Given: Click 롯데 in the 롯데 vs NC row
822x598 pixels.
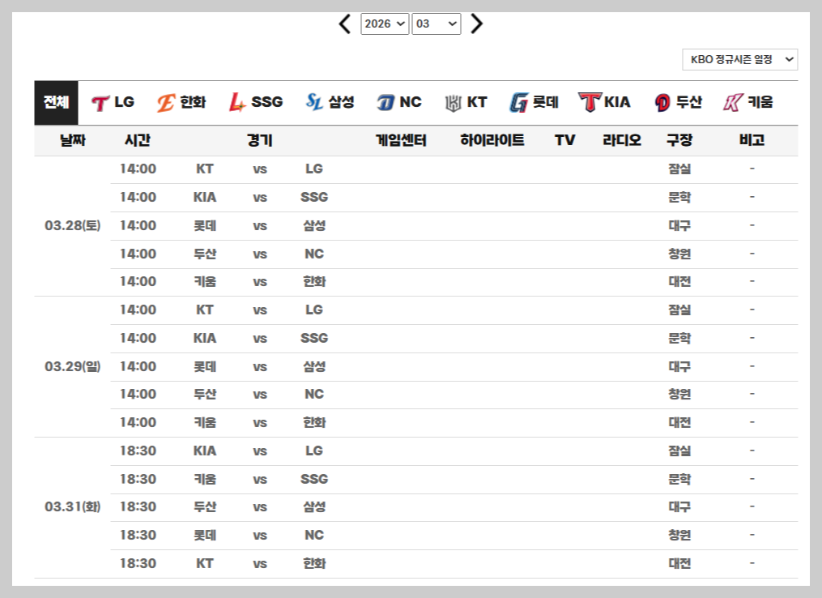Looking at the screenshot, I should [x=204, y=535].
